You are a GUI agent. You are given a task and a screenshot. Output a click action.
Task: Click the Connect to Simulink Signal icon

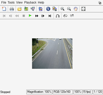tap(33, 9)
